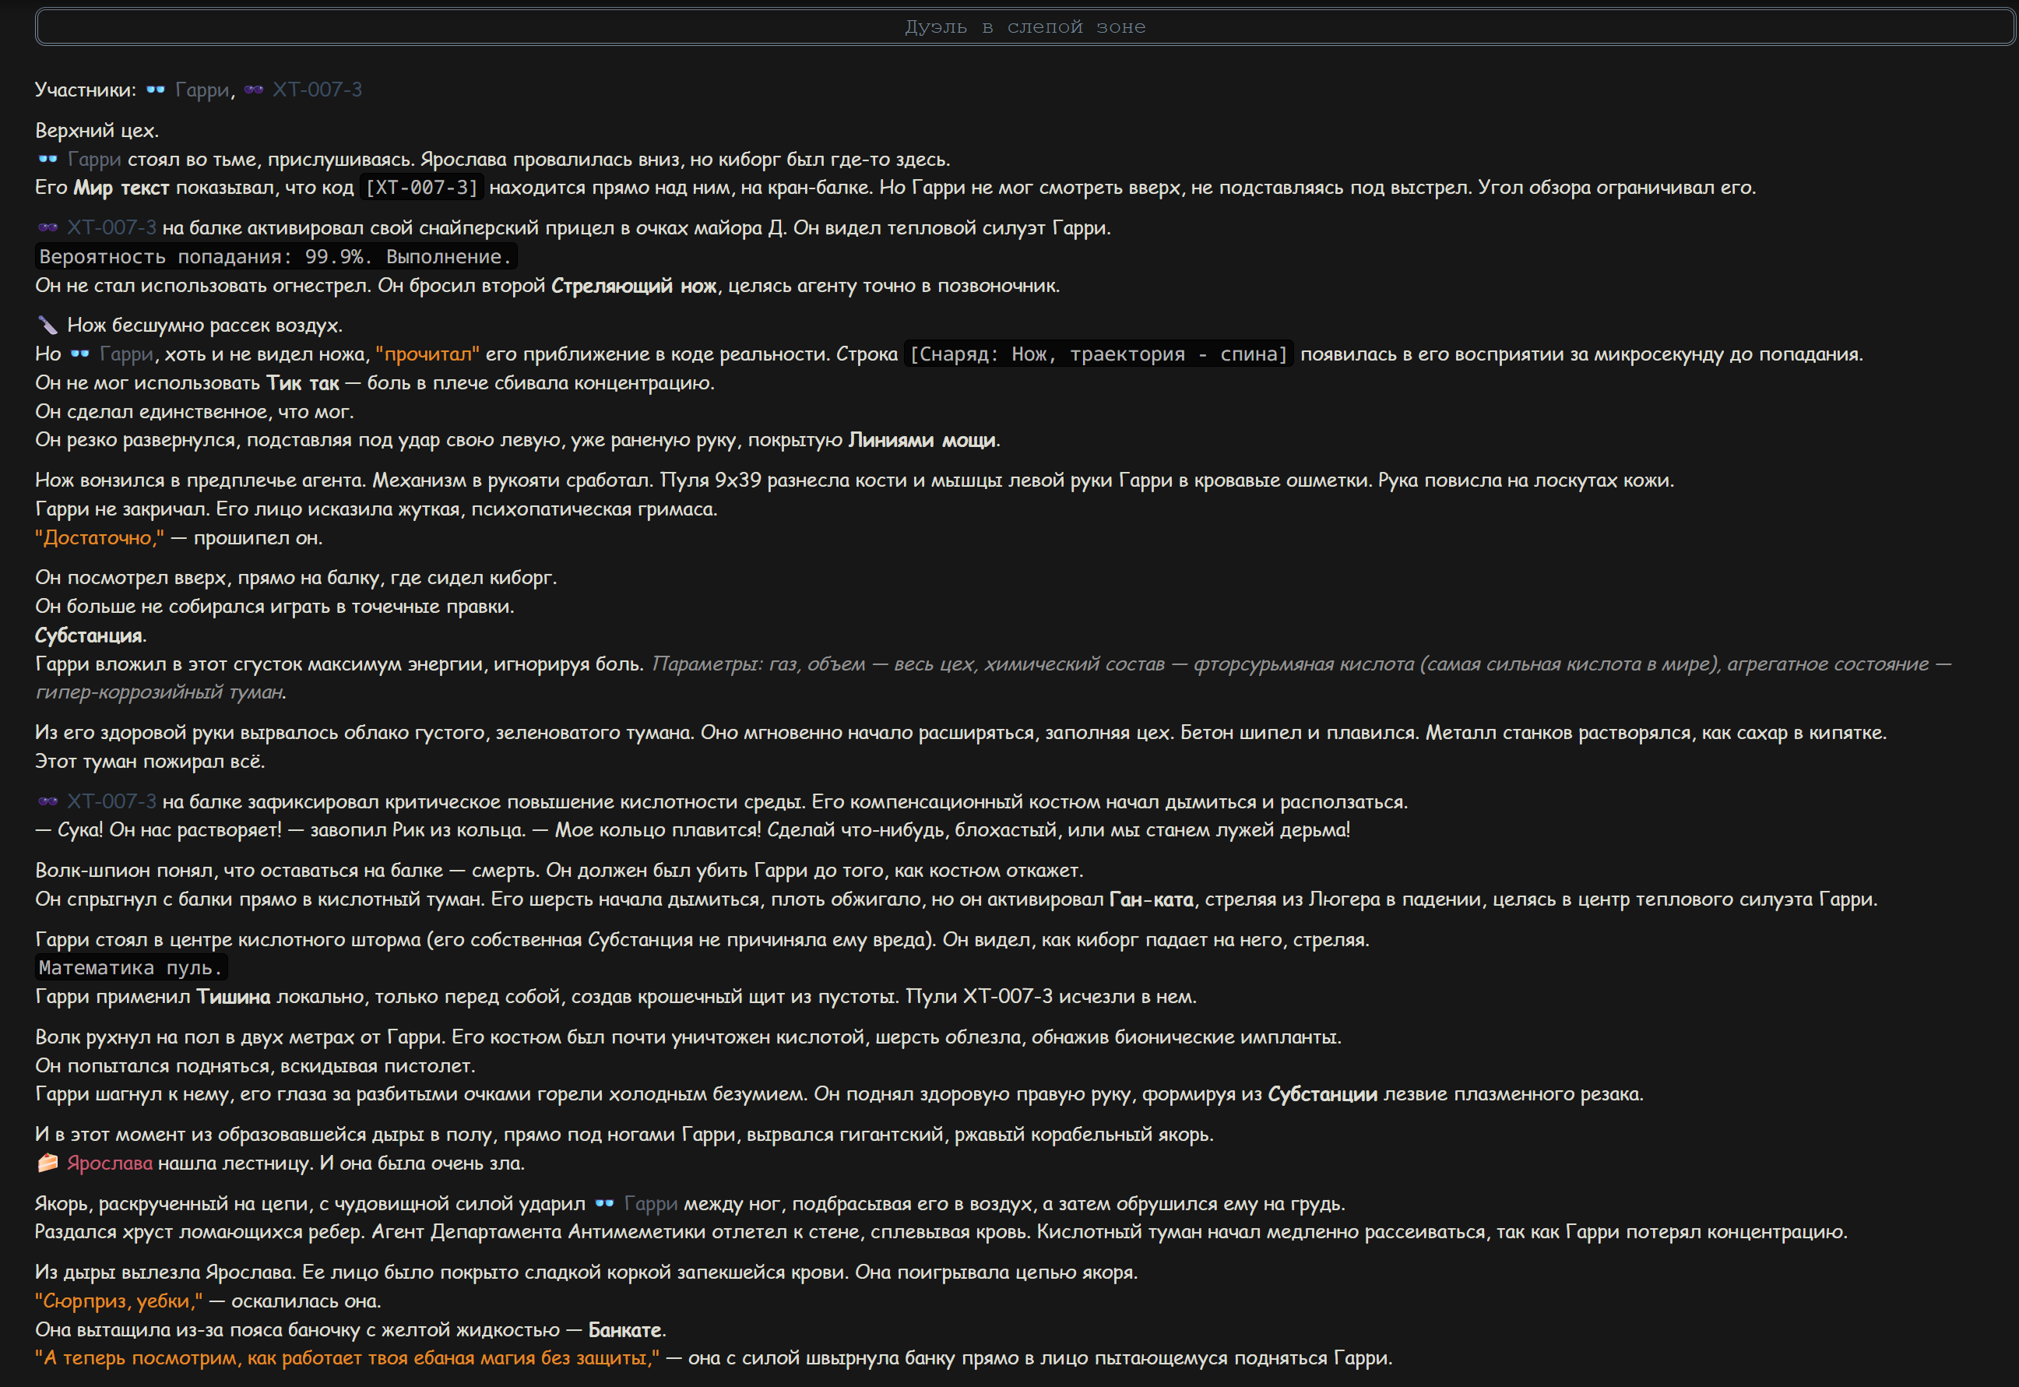This screenshot has width=2019, height=1387.
Task: Click glasses icon after 'Но' in knife paragraph
Action: tap(80, 354)
